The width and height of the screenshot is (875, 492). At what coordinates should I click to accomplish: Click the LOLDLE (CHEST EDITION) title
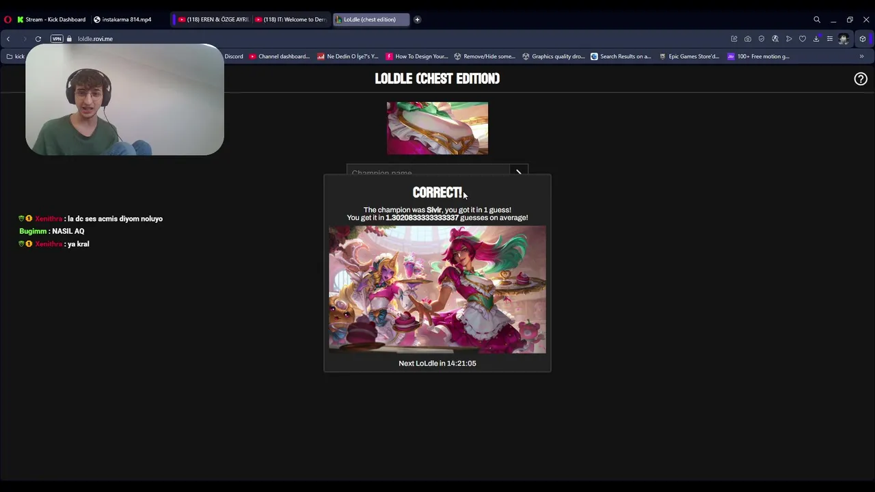[437, 79]
